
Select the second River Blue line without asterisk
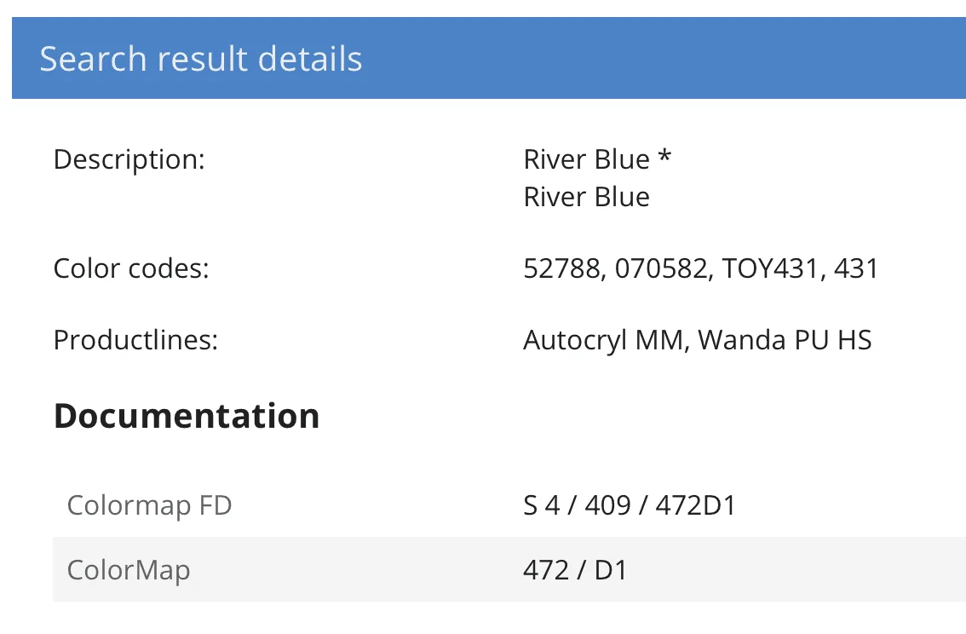(x=586, y=197)
